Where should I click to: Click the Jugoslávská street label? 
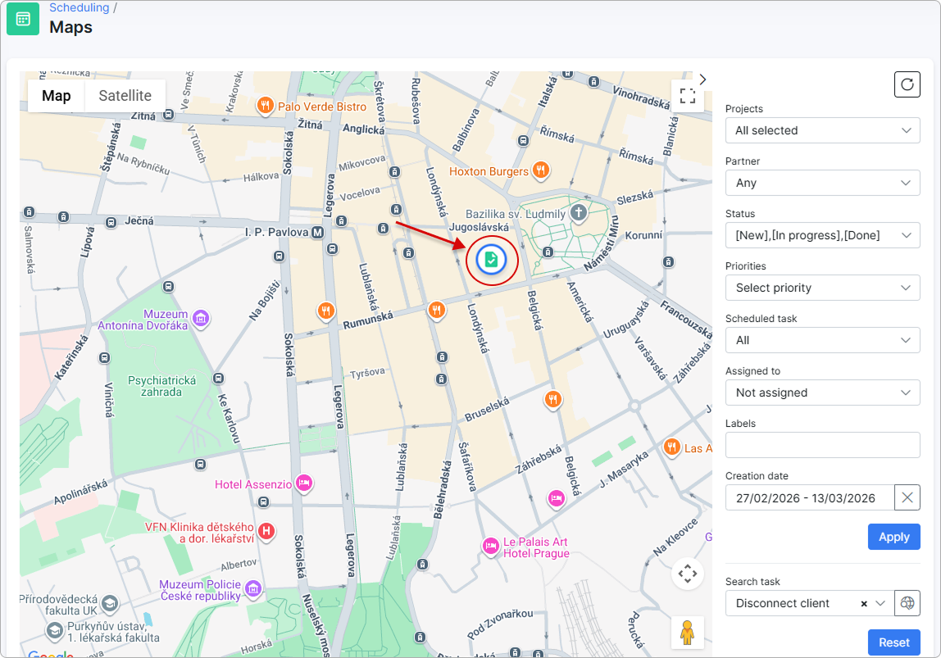coord(479,227)
